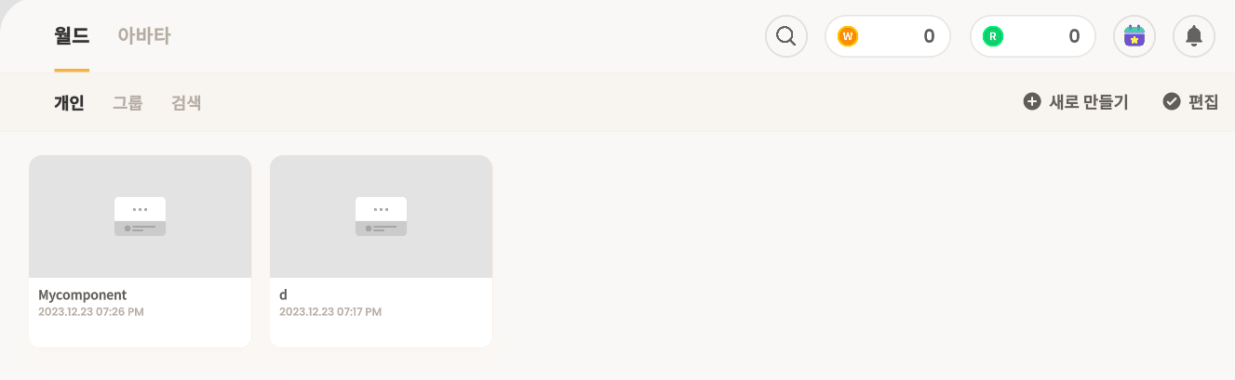
Task: Switch to the 월드 tab
Action: [x=72, y=36]
